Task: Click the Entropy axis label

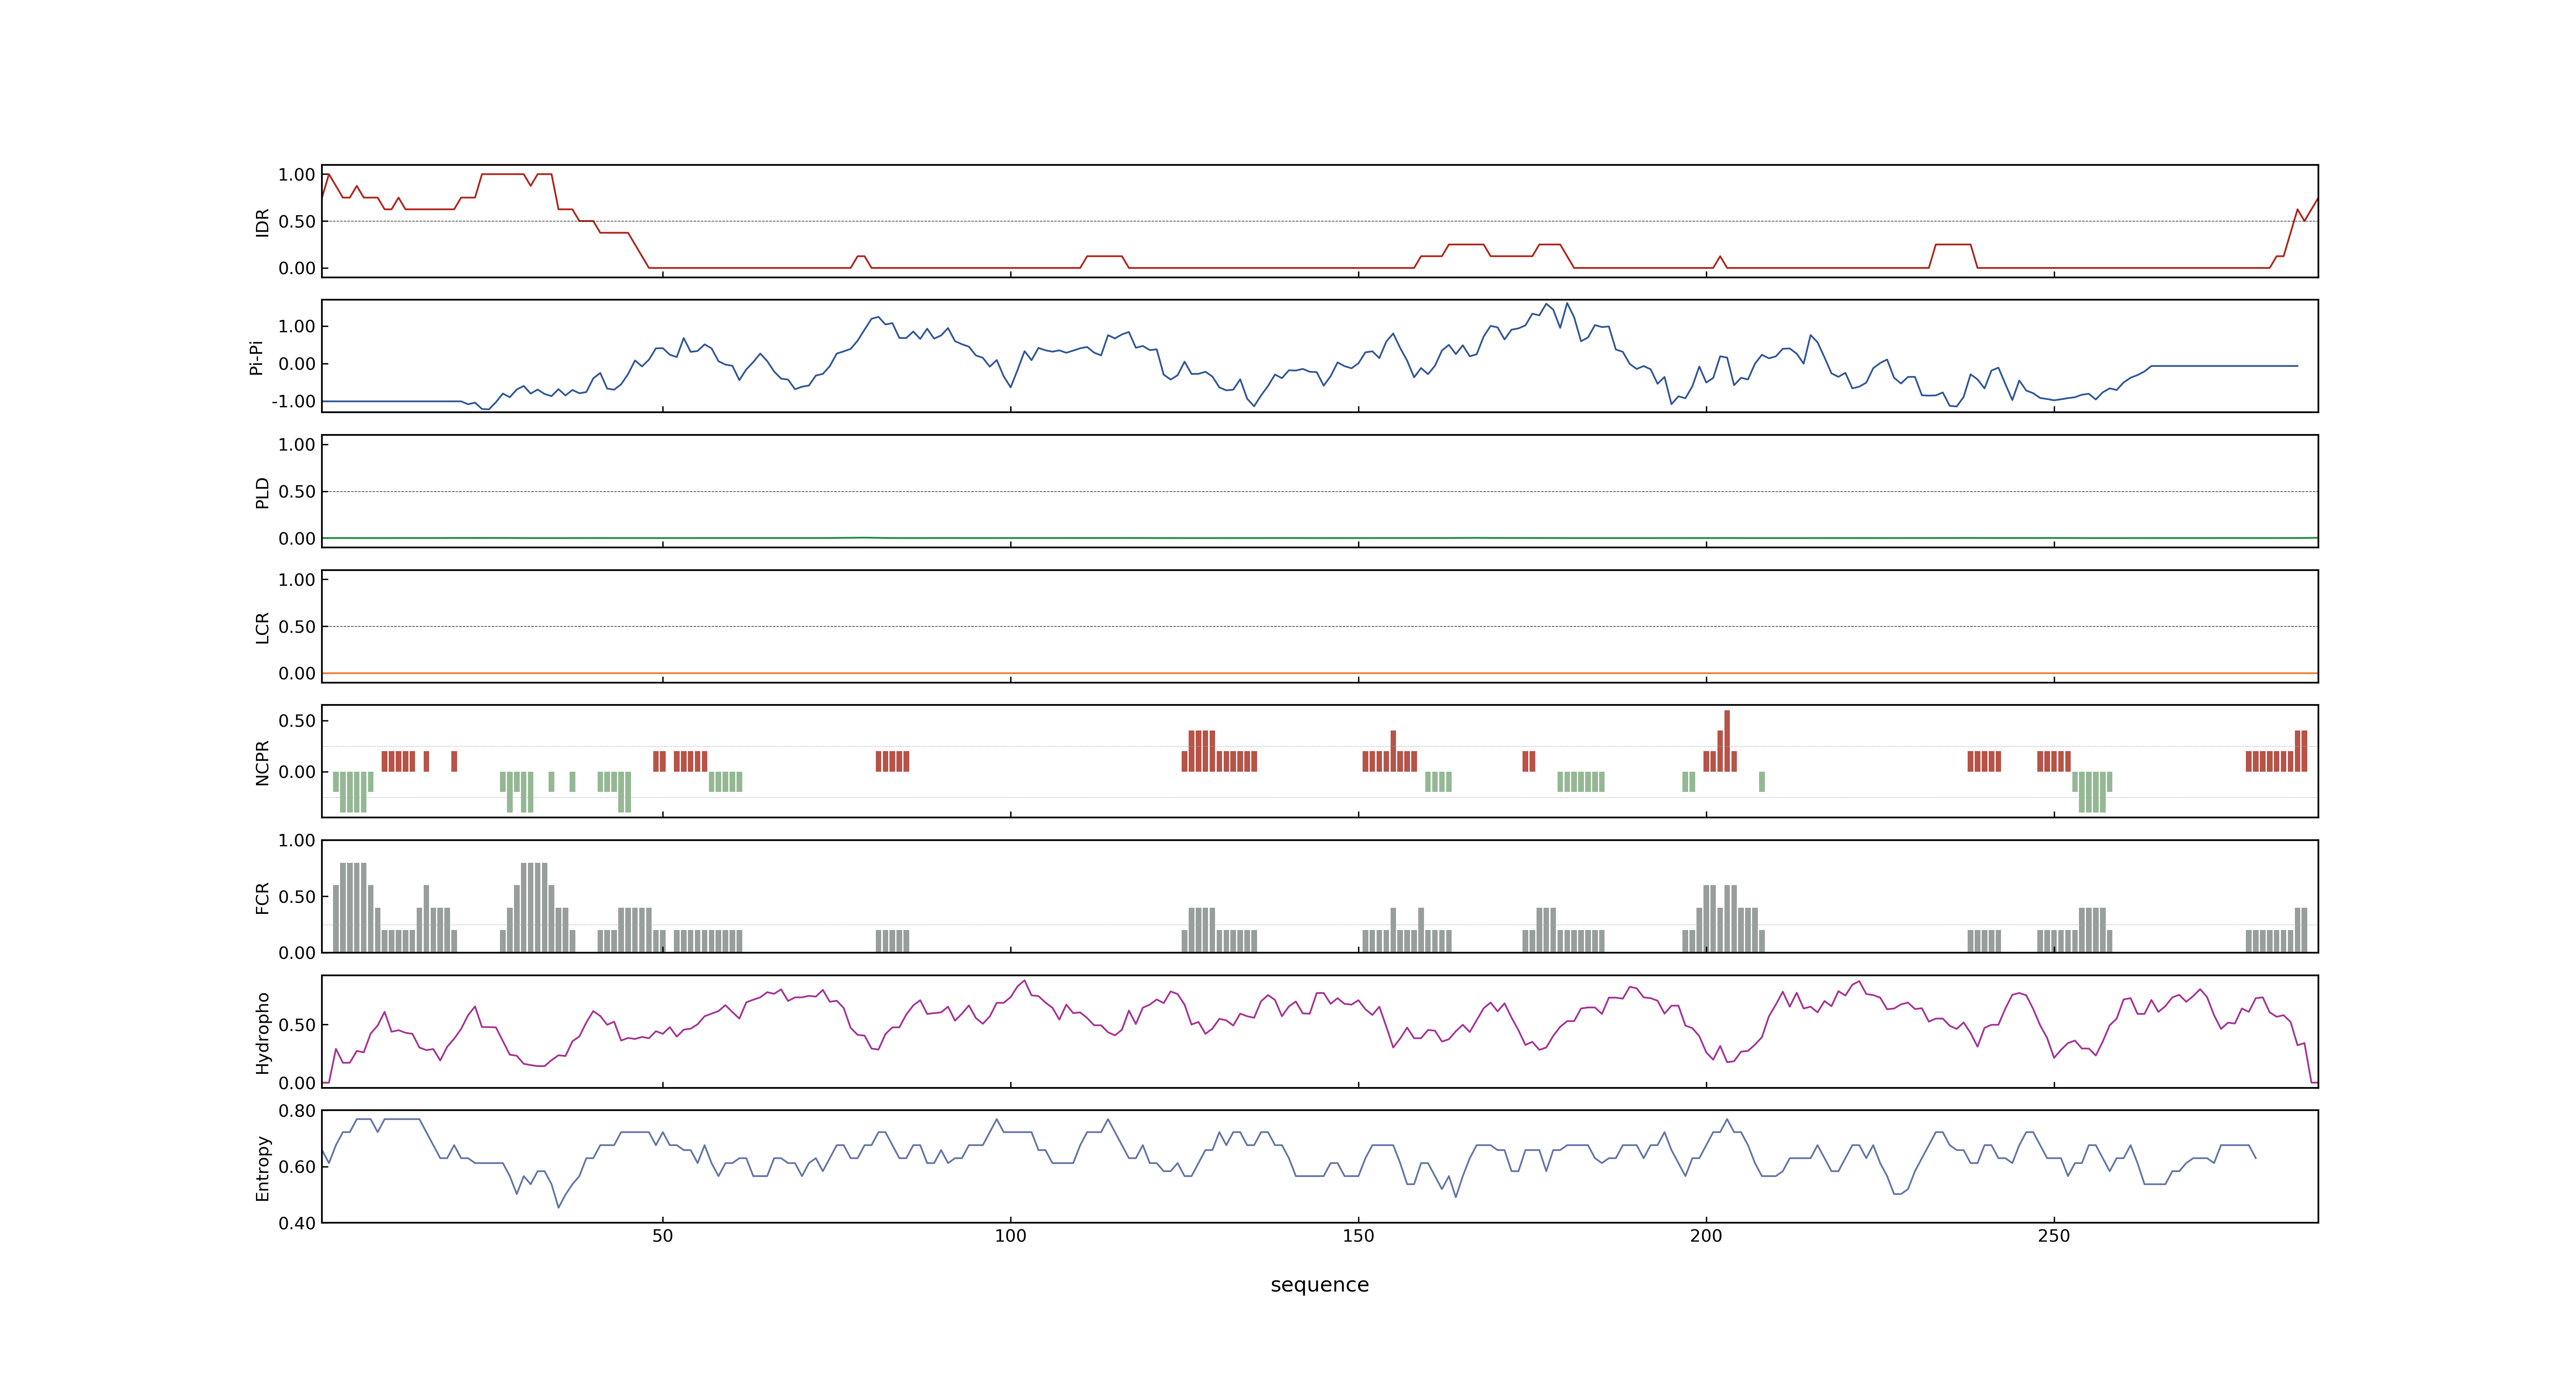Action: 262,1167
